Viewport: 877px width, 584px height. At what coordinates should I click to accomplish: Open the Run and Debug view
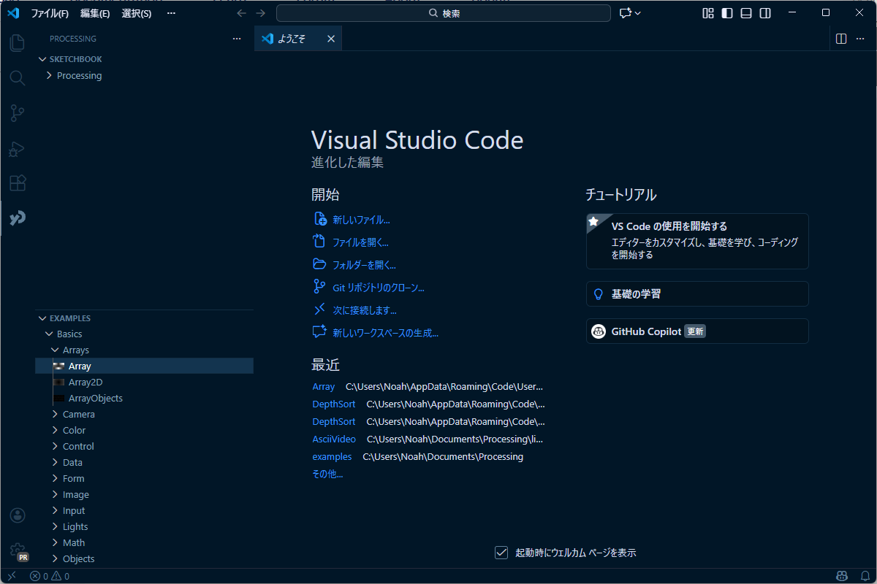tap(18, 148)
